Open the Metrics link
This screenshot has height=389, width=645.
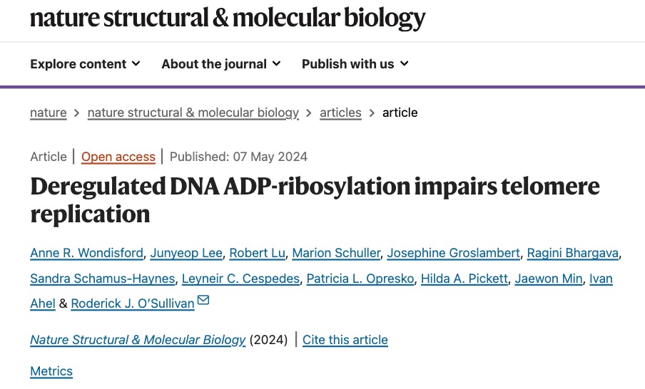tap(51, 371)
